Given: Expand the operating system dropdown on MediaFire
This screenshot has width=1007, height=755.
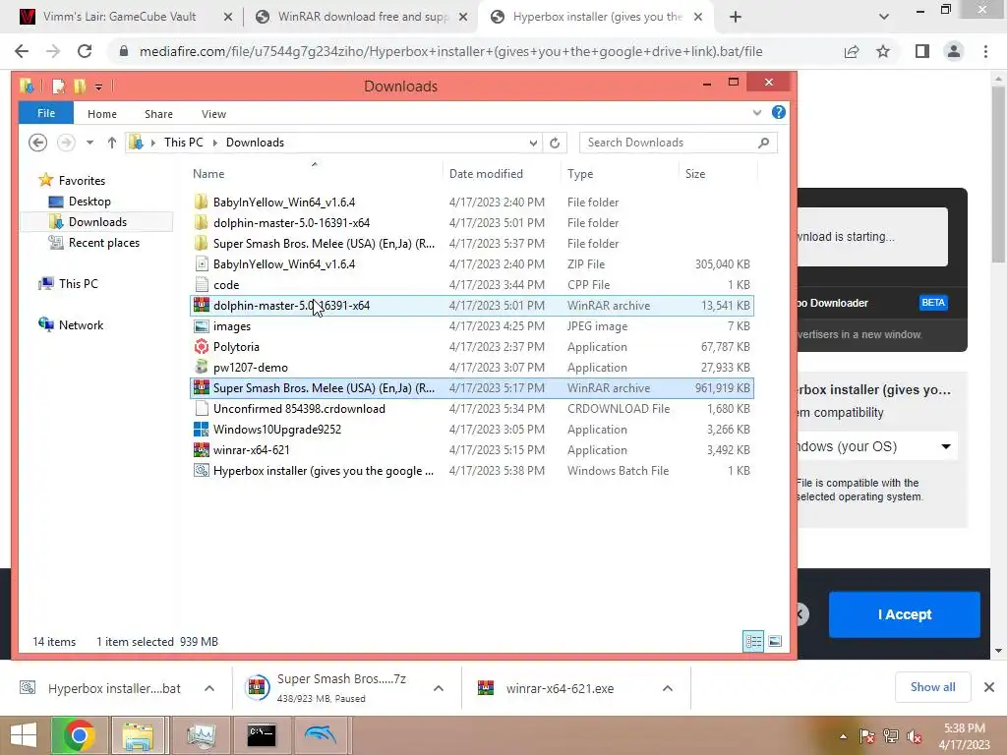Looking at the screenshot, I should click(946, 446).
